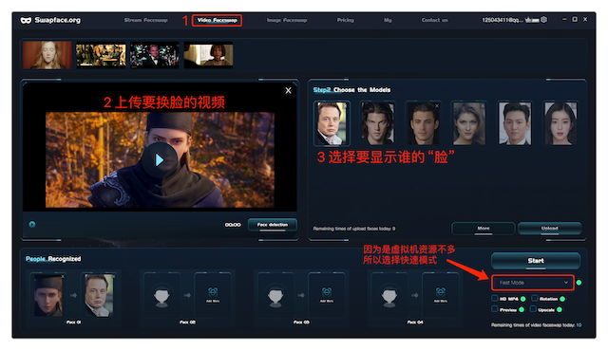Click the small play icon below the video
Viewport: 608px width, 350px height.
point(32,224)
